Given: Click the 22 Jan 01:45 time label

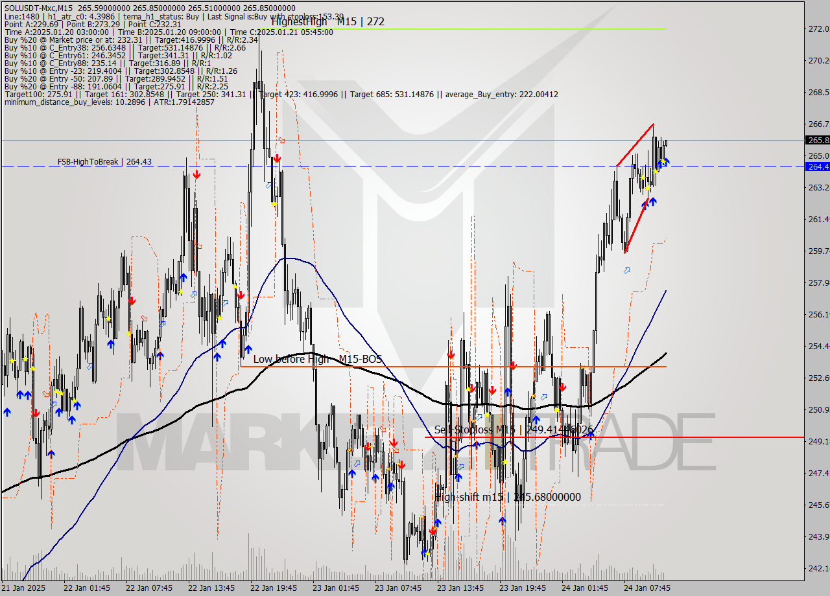Looking at the screenshot, I should (87, 588).
